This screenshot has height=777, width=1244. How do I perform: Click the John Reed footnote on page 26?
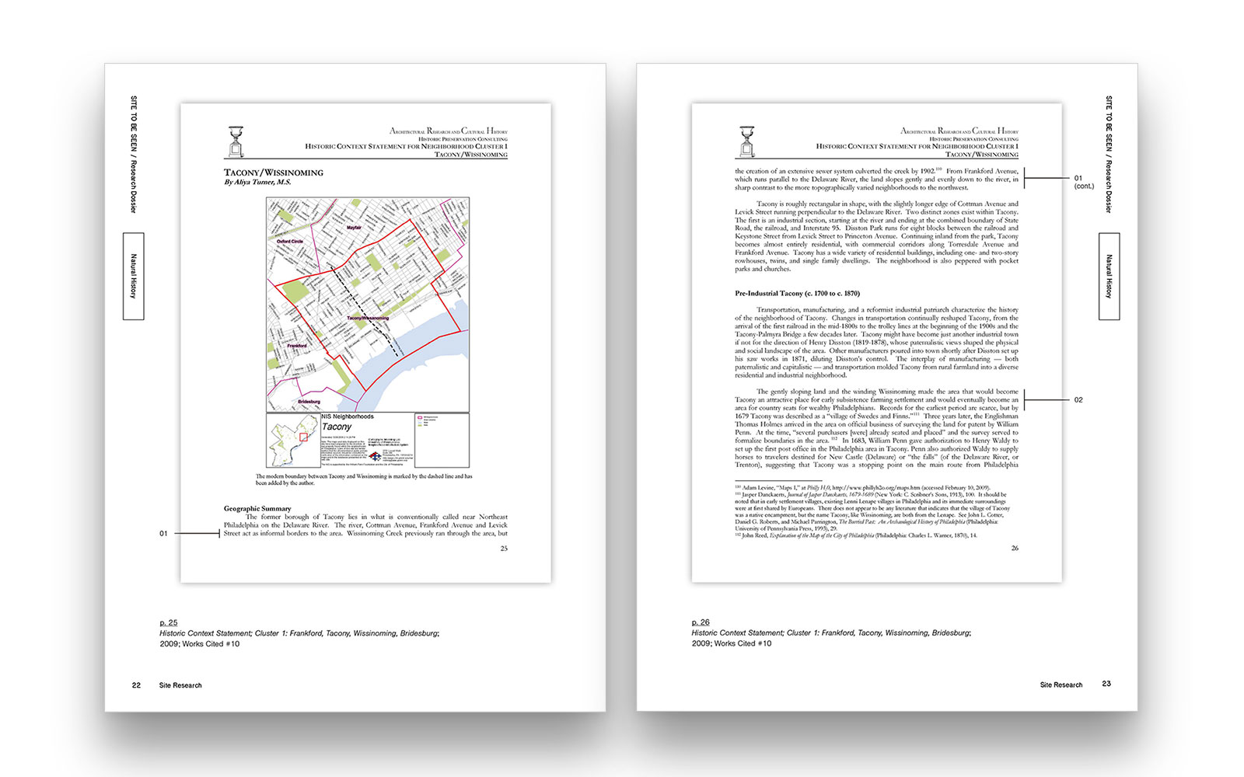(x=858, y=535)
